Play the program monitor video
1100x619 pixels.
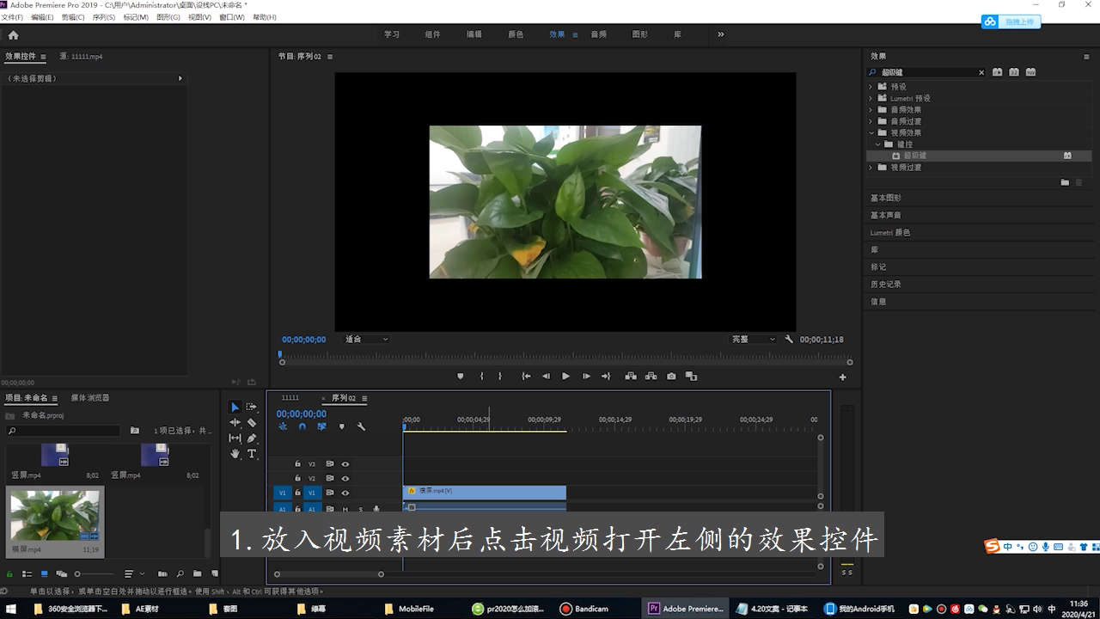[x=565, y=377]
